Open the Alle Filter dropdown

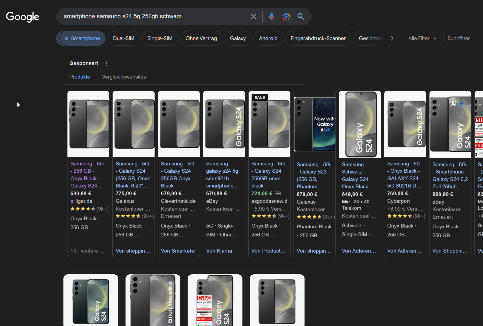coord(422,38)
